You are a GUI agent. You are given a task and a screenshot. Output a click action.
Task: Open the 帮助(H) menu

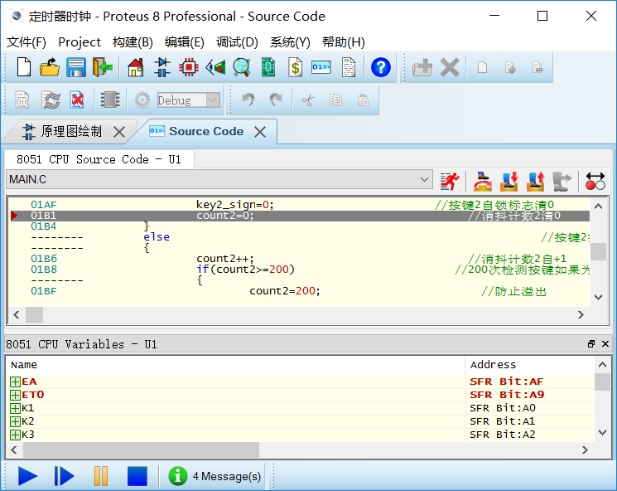[x=344, y=41]
